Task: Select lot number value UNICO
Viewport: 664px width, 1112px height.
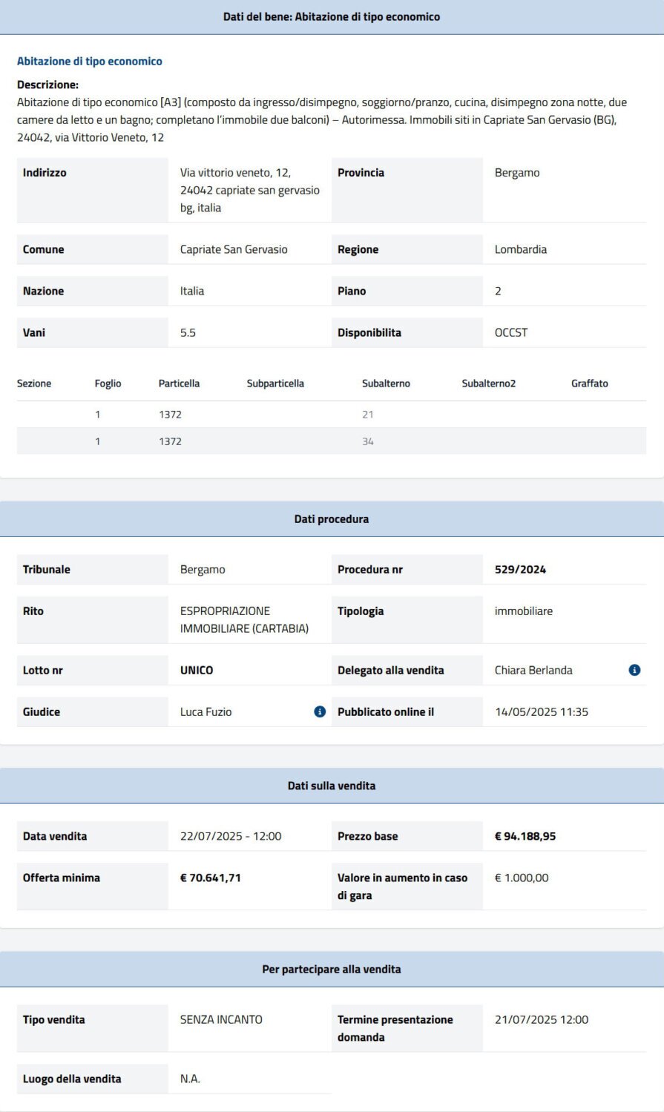Action: coord(197,670)
